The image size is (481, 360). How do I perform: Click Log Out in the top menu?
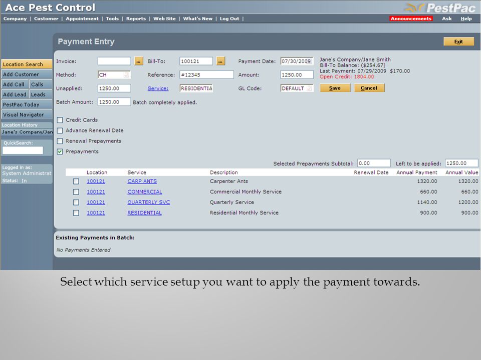coord(229,18)
